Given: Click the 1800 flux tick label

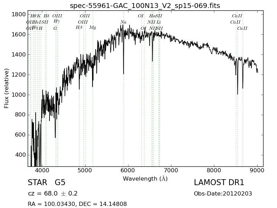Looking at the screenshot, I should pos(19,14).
